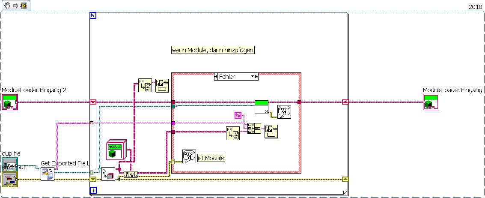Click the comment wenn Module, dann hinzufügen
Image resolution: width=485 pixels, height=198 pixels.
(x=213, y=50)
